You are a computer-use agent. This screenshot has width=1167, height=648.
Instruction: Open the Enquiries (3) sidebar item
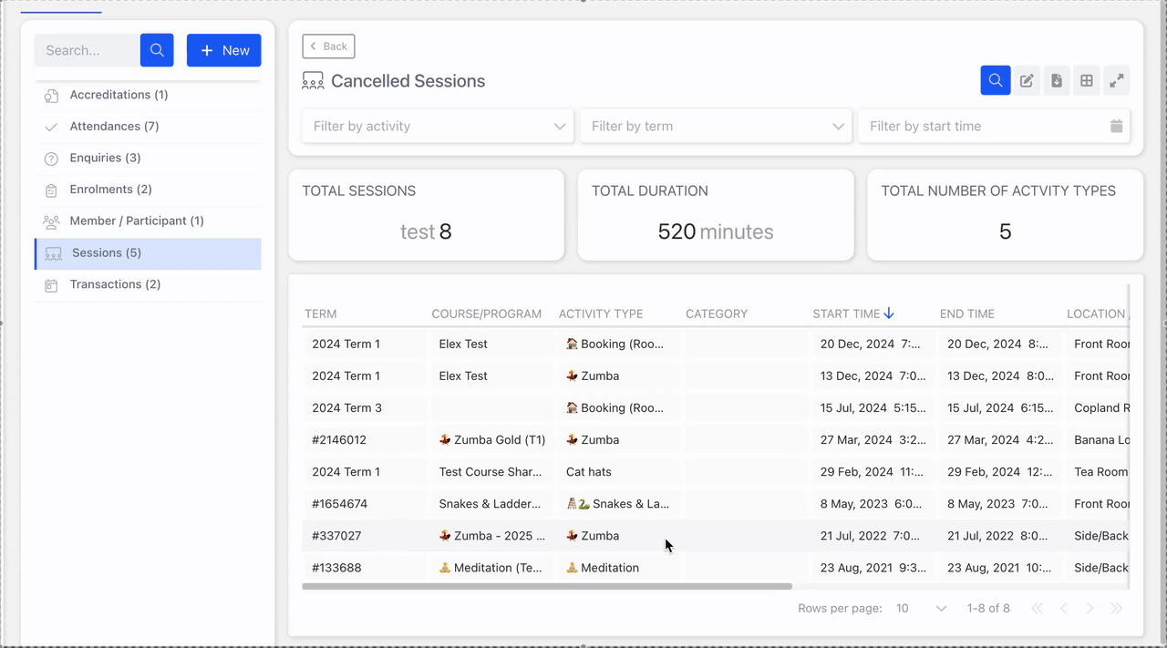point(148,158)
